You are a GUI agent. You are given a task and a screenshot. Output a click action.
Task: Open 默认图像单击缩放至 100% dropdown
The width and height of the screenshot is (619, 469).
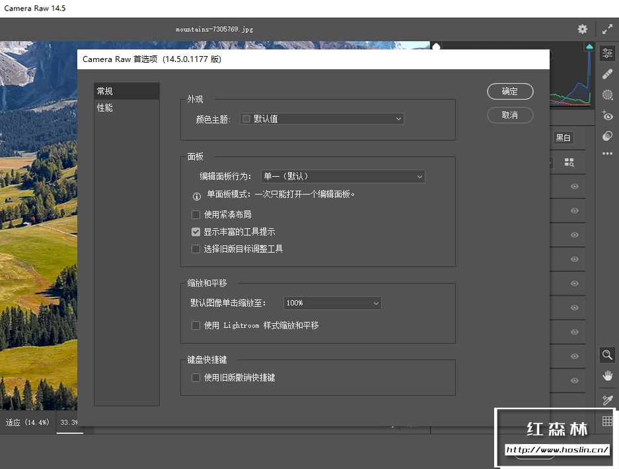(x=332, y=303)
